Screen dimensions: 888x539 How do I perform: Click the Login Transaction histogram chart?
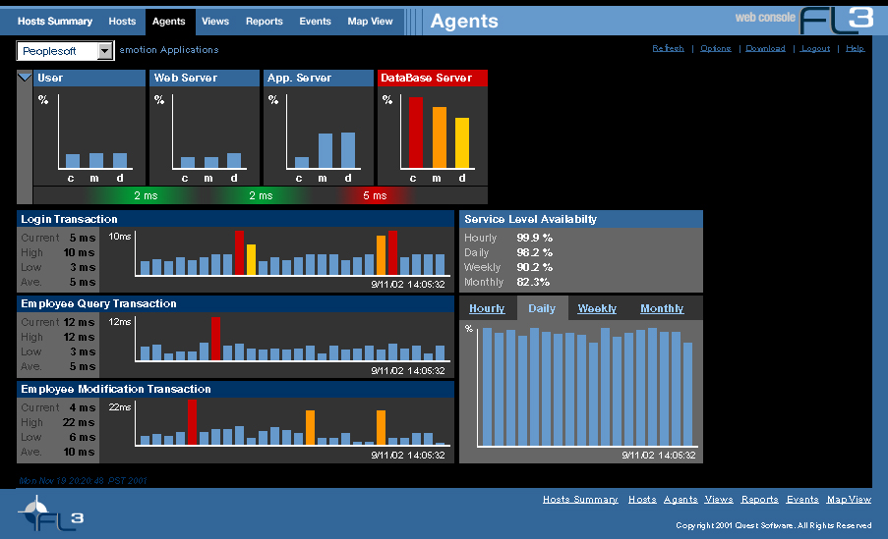click(x=292, y=253)
